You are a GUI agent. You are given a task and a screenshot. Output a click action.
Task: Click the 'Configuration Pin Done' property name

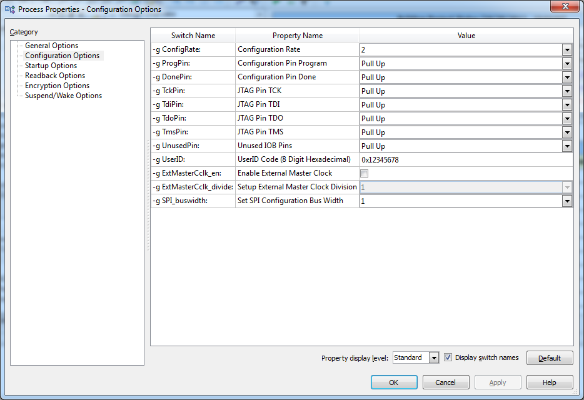click(x=277, y=77)
